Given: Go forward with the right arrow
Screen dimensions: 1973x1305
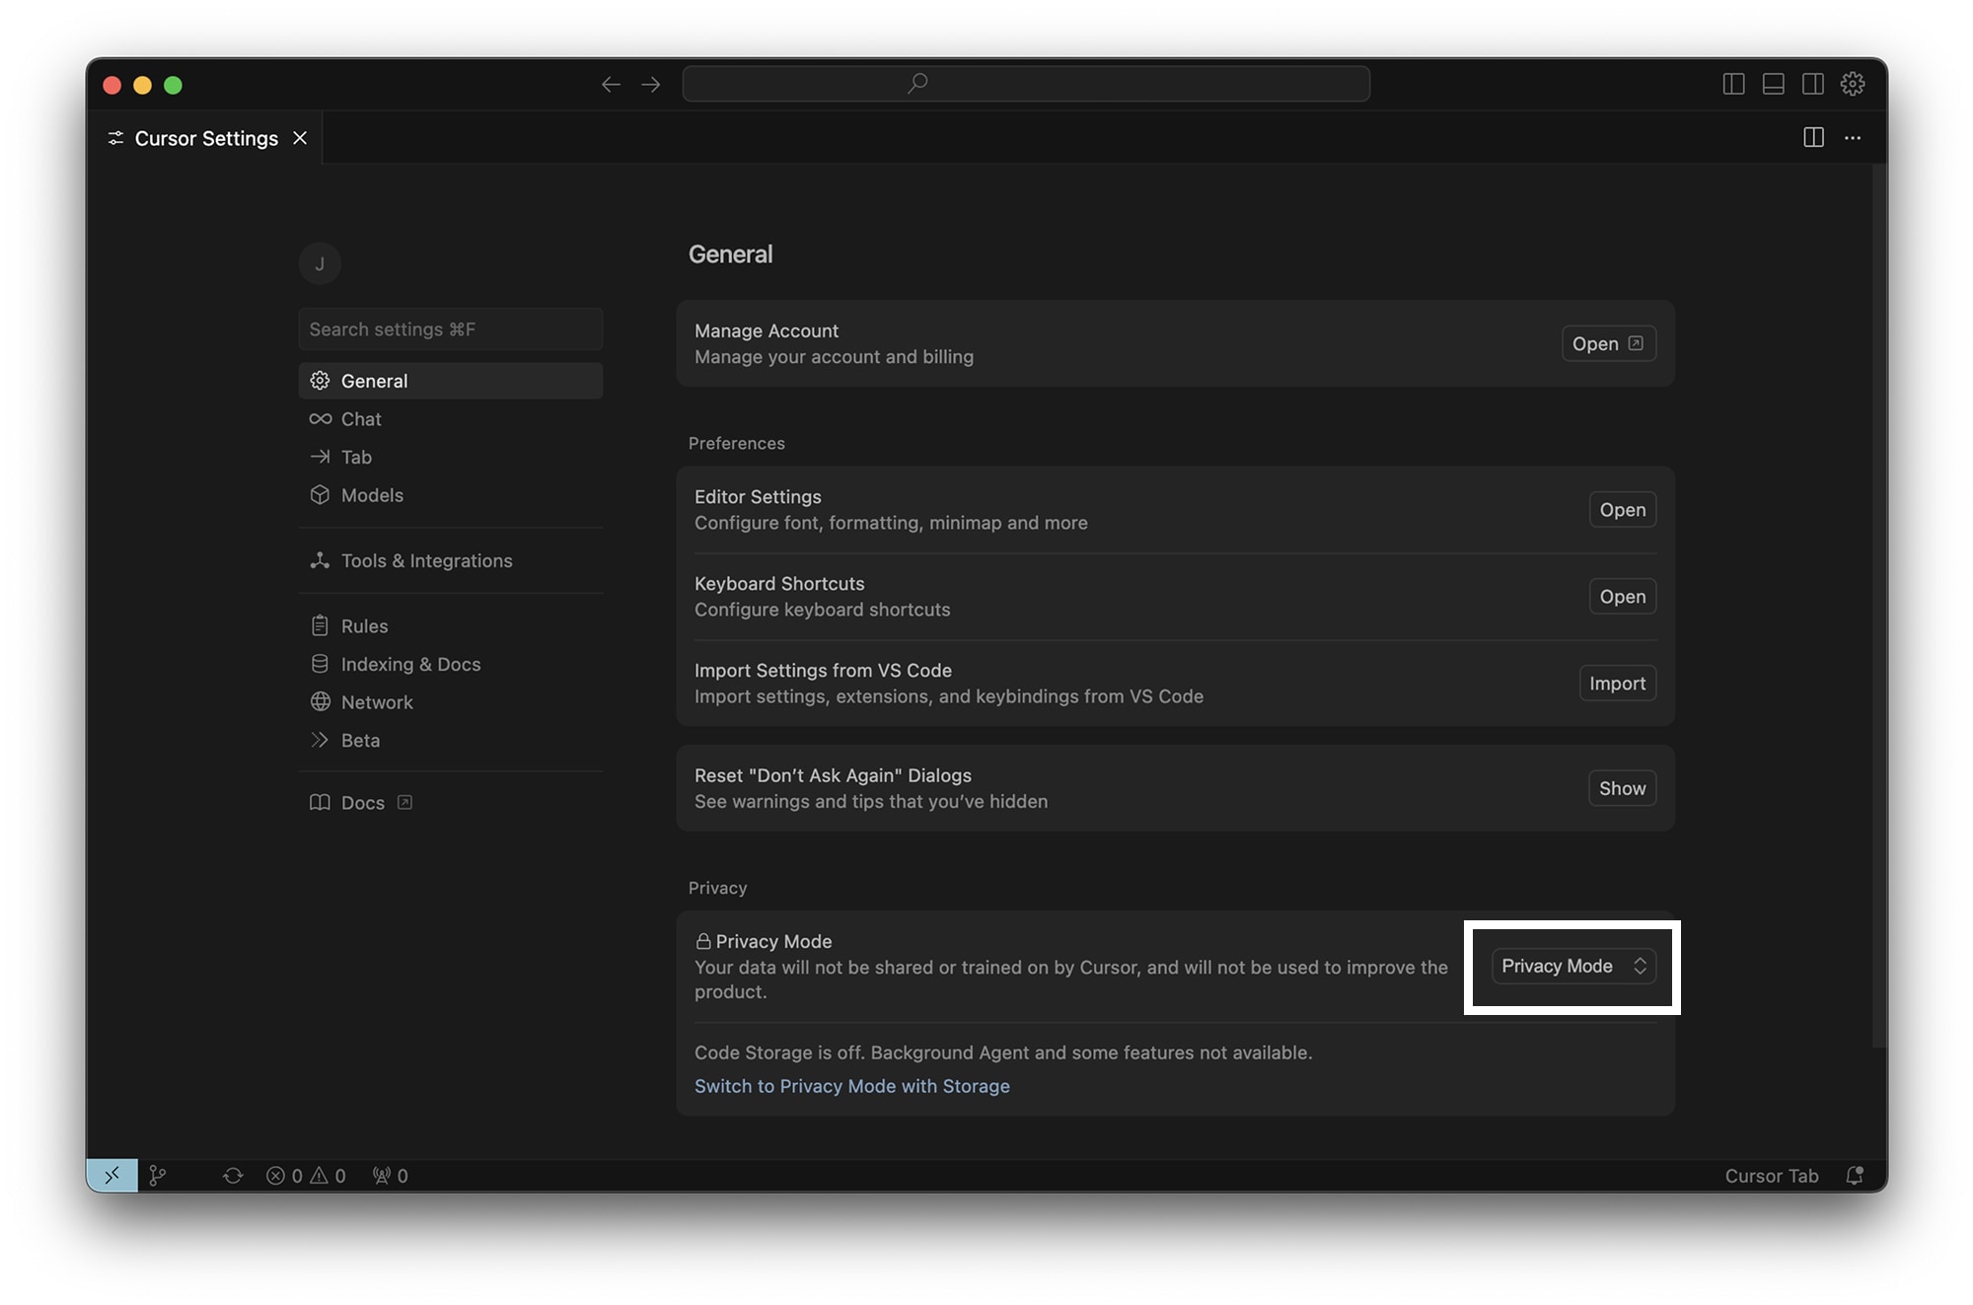Looking at the screenshot, I should coord(651,85).
